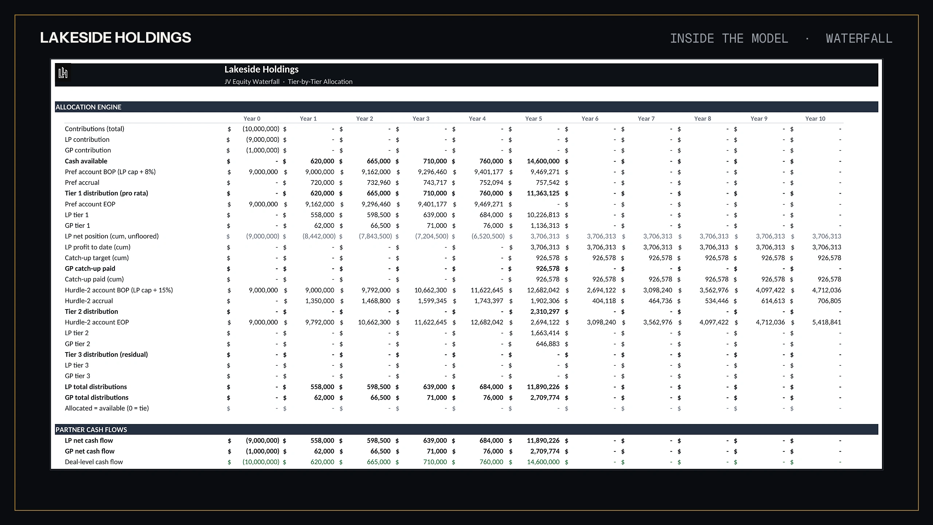Image resolution: width=933 pixels, height=525 pixels.
Task: Select Tier 2 distribution value 2,310,297
Action: coord(545,312)
